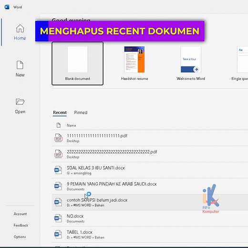Viewport: 248px width, 248px height.
Task: Click the Word app logo icon
Action: point(7,7)
